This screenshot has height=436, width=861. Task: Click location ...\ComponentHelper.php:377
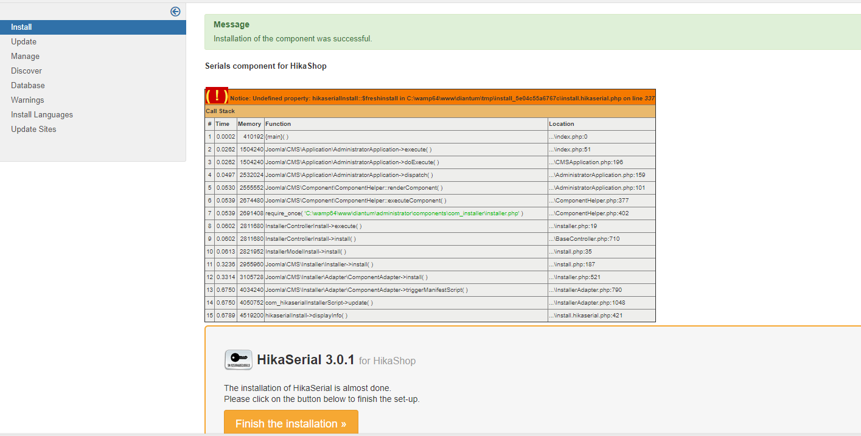click(x=602, y=201)
